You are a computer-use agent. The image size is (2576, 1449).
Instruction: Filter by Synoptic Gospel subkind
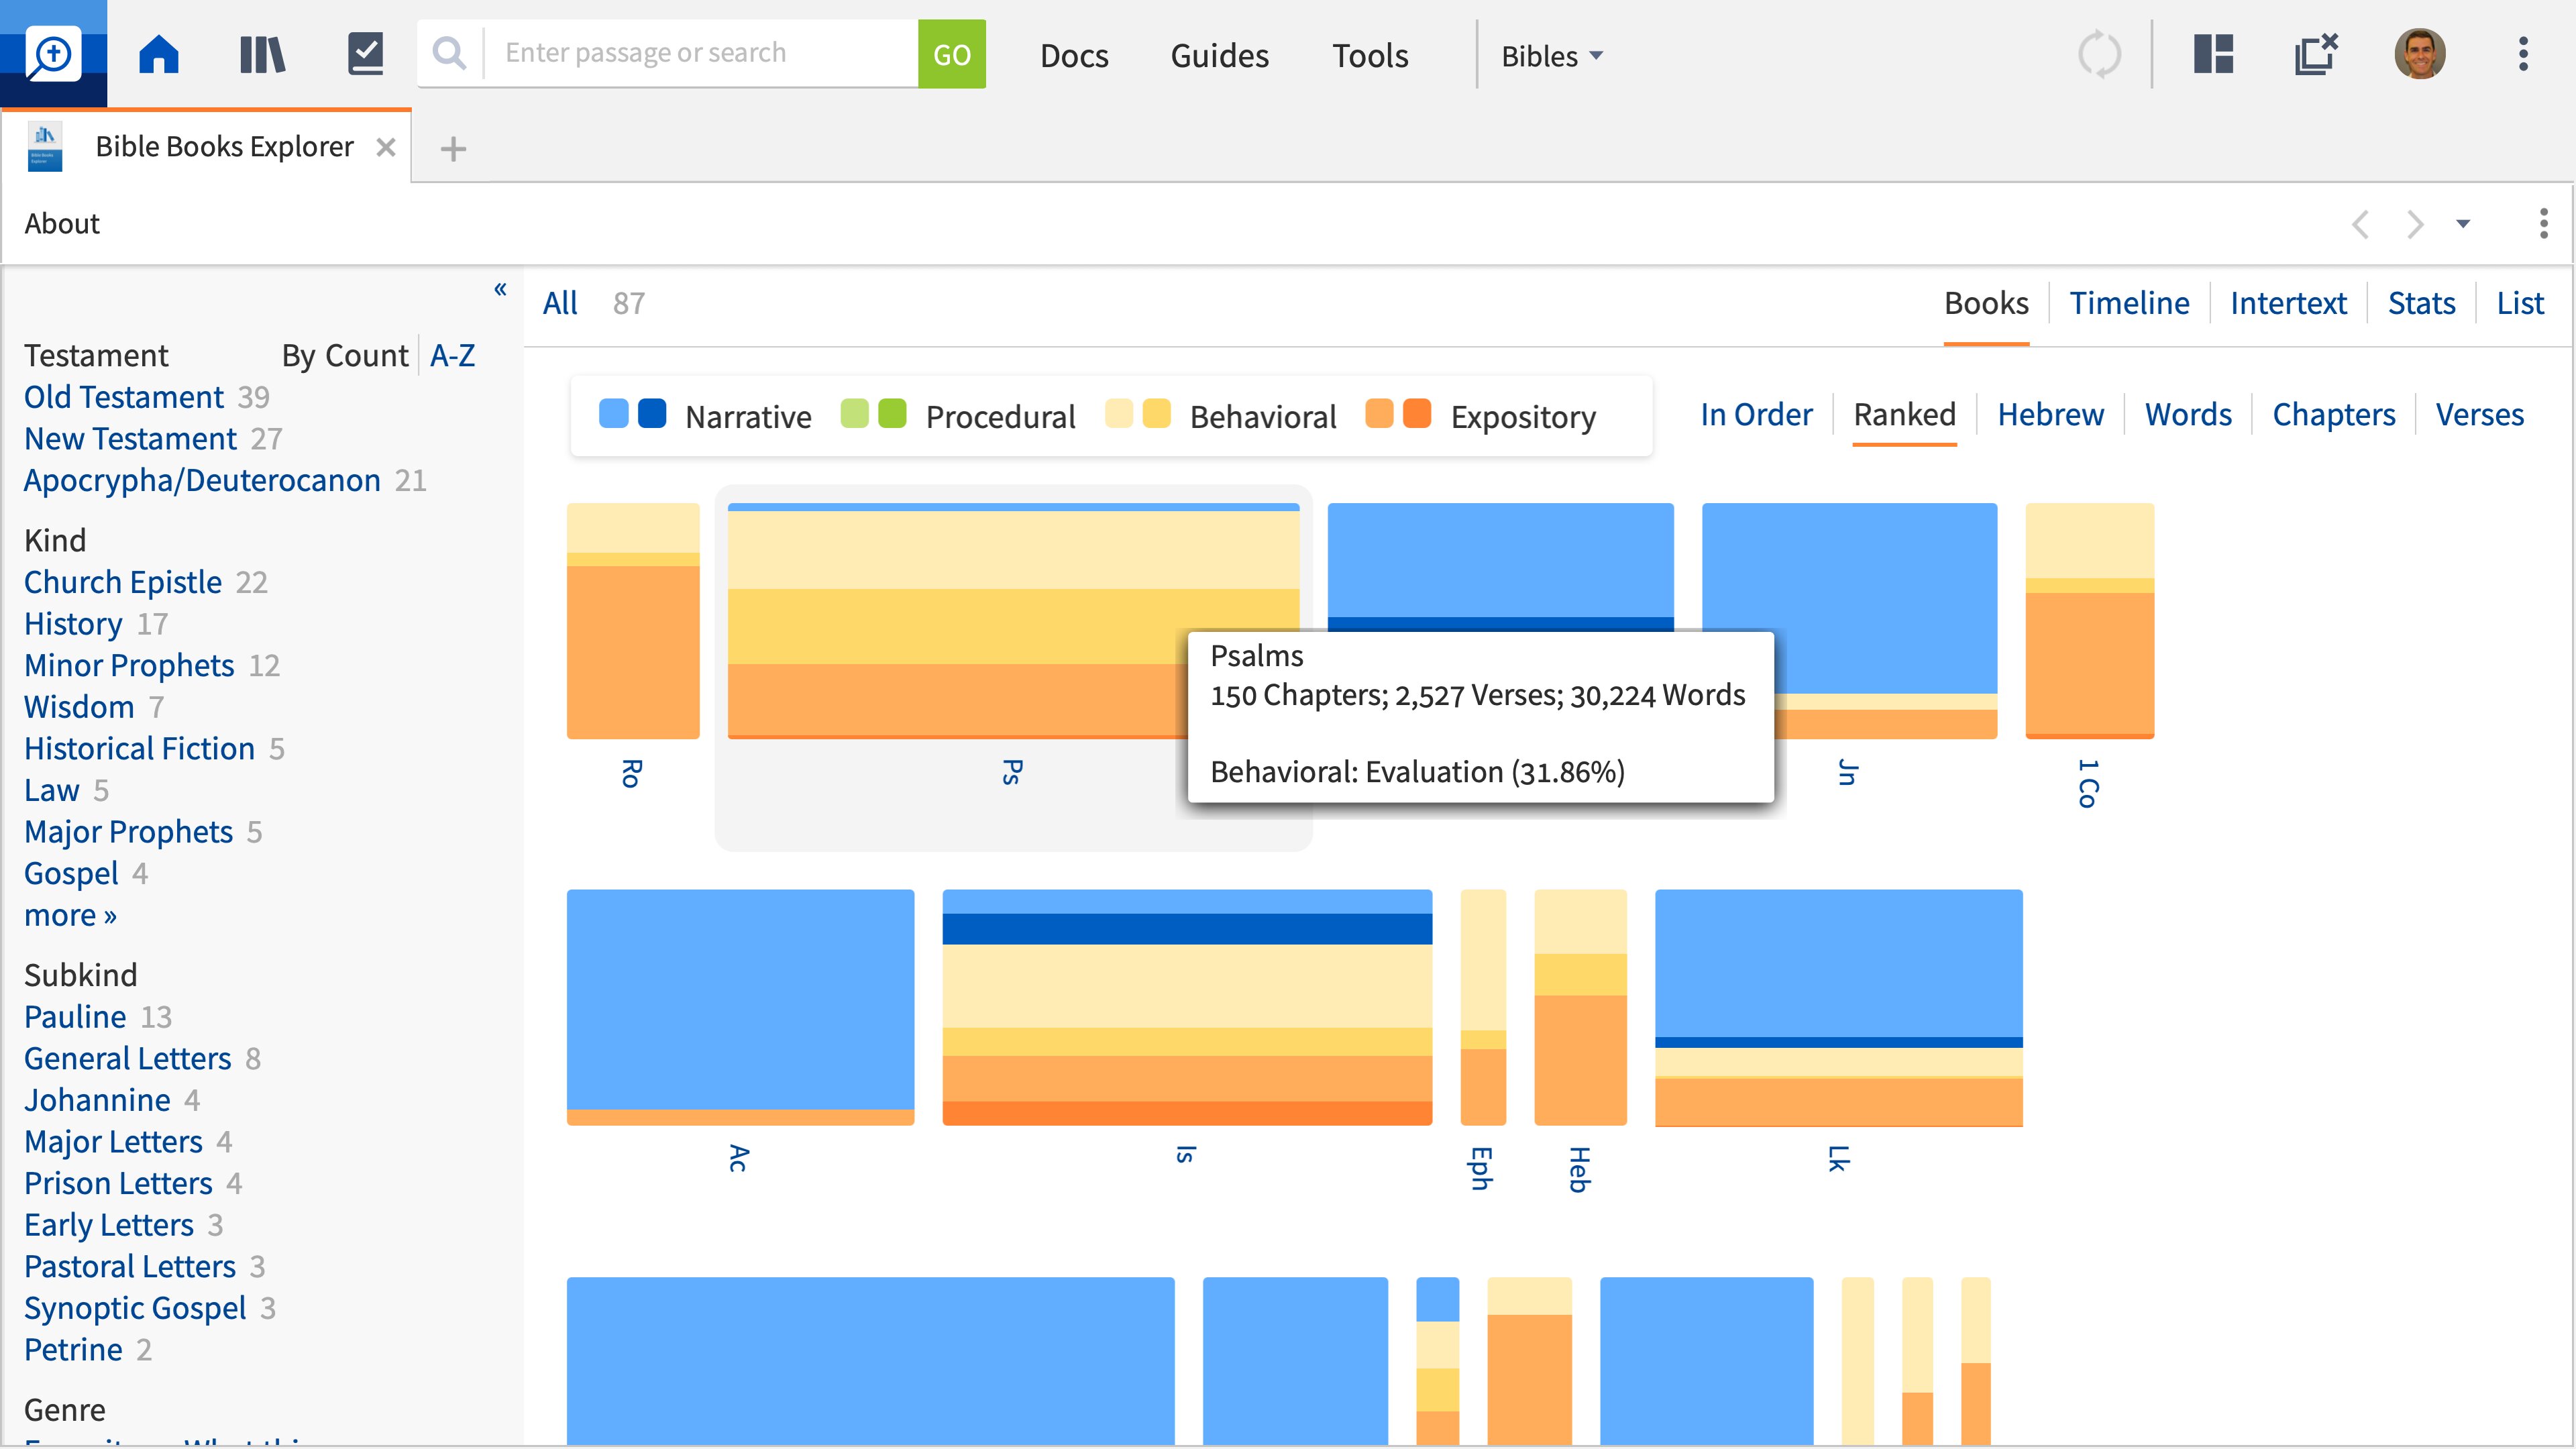[x=135, y=1308]
